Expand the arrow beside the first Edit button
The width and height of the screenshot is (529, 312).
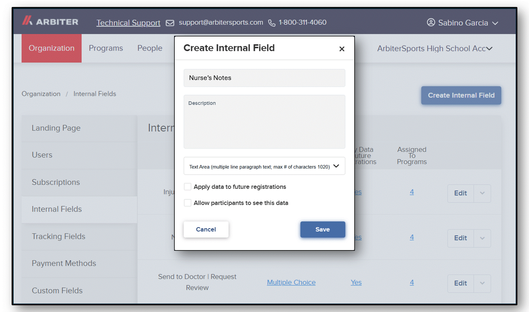482,193
